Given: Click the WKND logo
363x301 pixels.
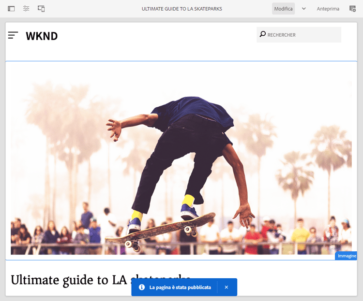Looking at the screenshot, I should pyautogui.click(x=42, y=36).
